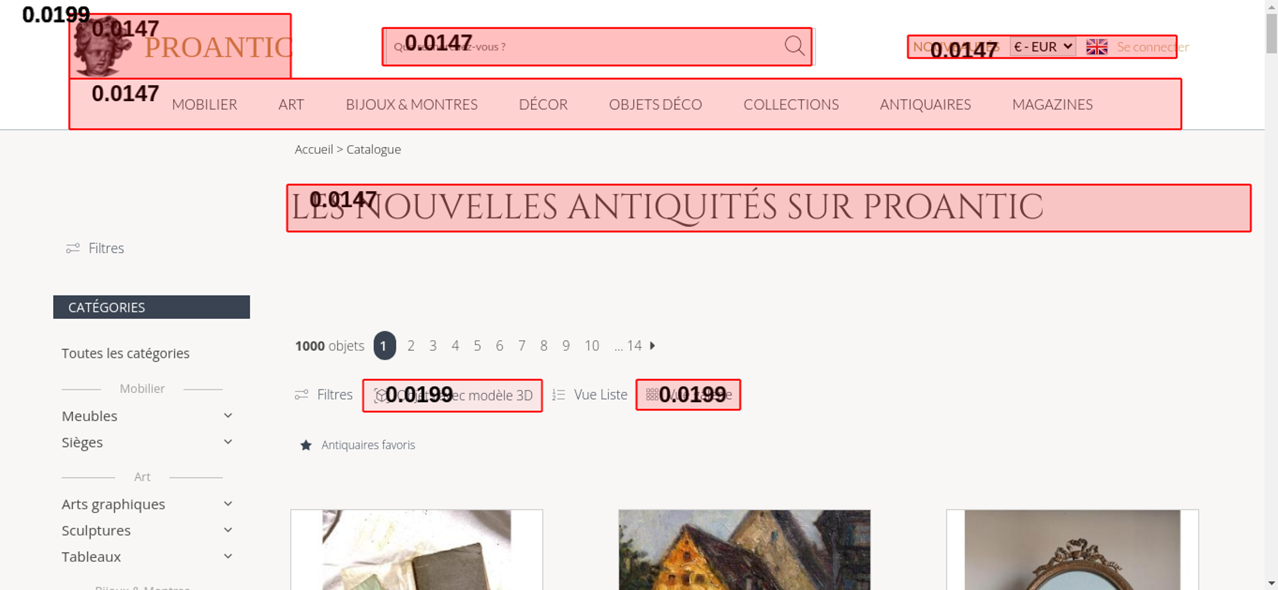1278x590 pixels.
Task: Click the Vue Liste list icon
Action: [x=558, y=395]
